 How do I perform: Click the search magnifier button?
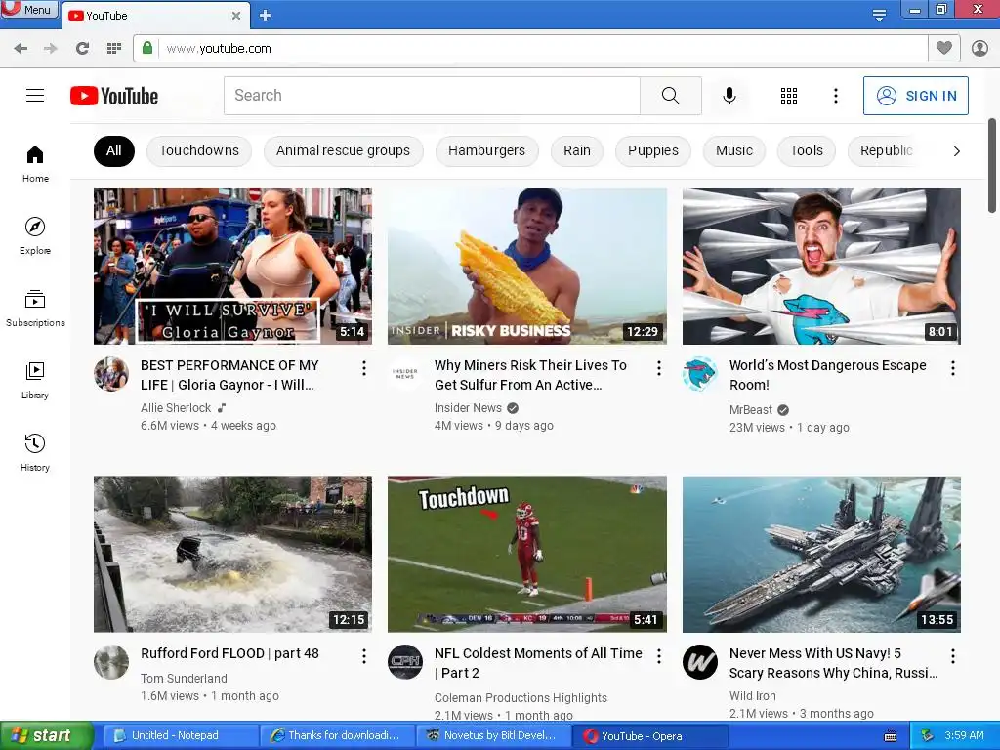click(670, 96)
